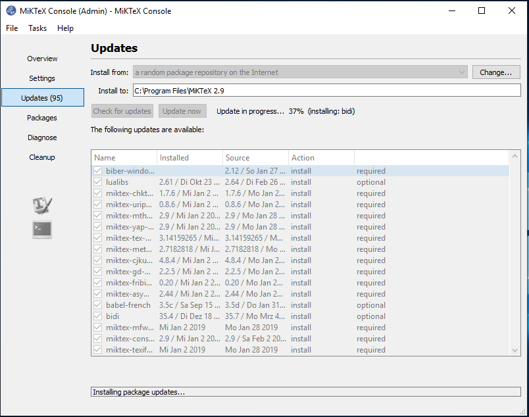Open the Help menu

pos(65,28)
